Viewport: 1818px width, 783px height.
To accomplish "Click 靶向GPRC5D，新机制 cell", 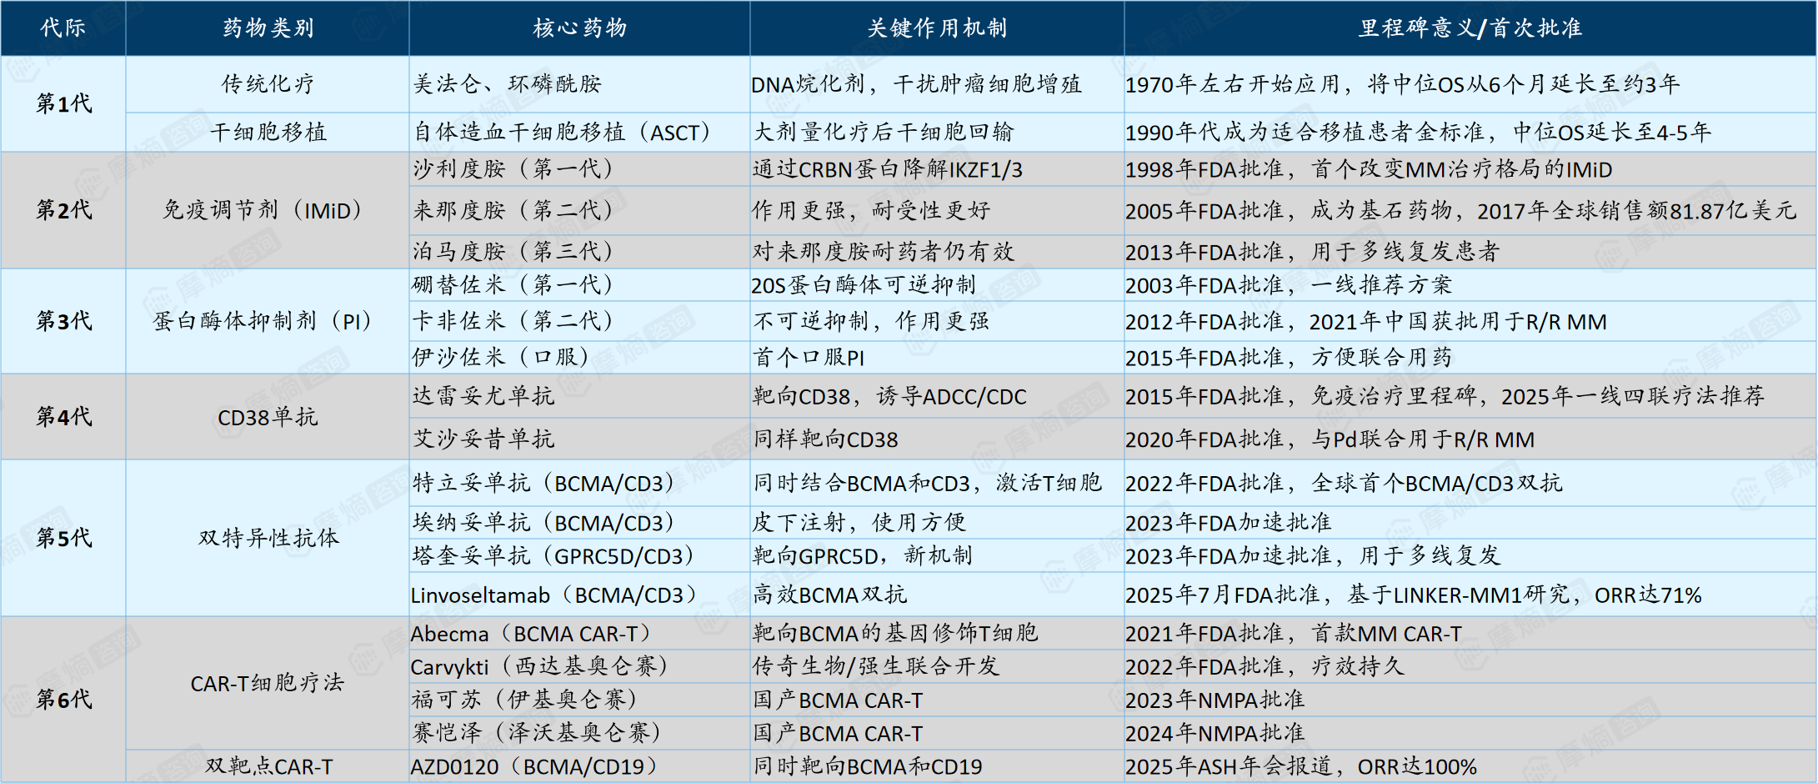I will coord(937,555).
